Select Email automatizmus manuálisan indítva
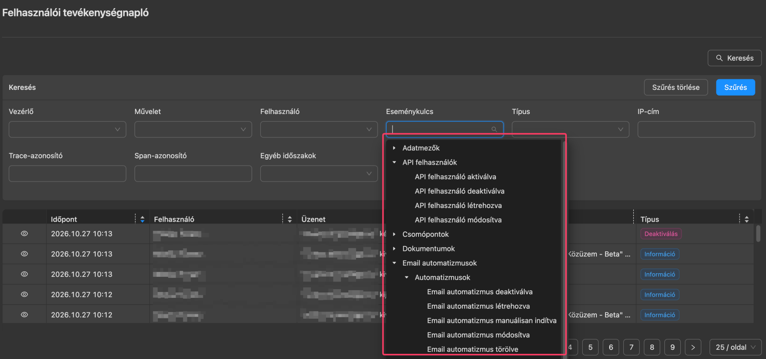This screenshot has width=766, height=359. pos(492,321)
